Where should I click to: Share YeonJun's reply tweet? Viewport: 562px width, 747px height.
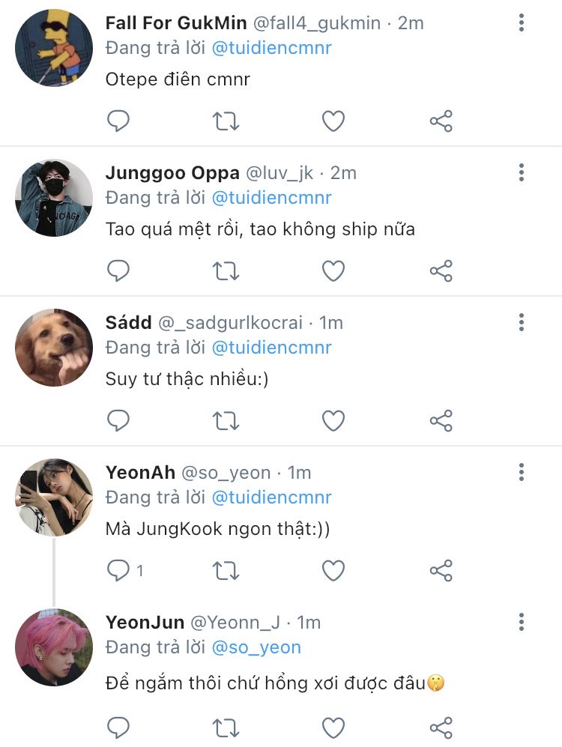(x=441, y=726)
